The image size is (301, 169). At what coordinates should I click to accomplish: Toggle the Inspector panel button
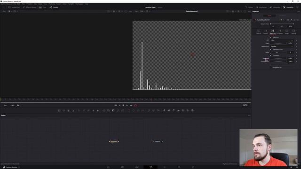[x=288, y=8]
